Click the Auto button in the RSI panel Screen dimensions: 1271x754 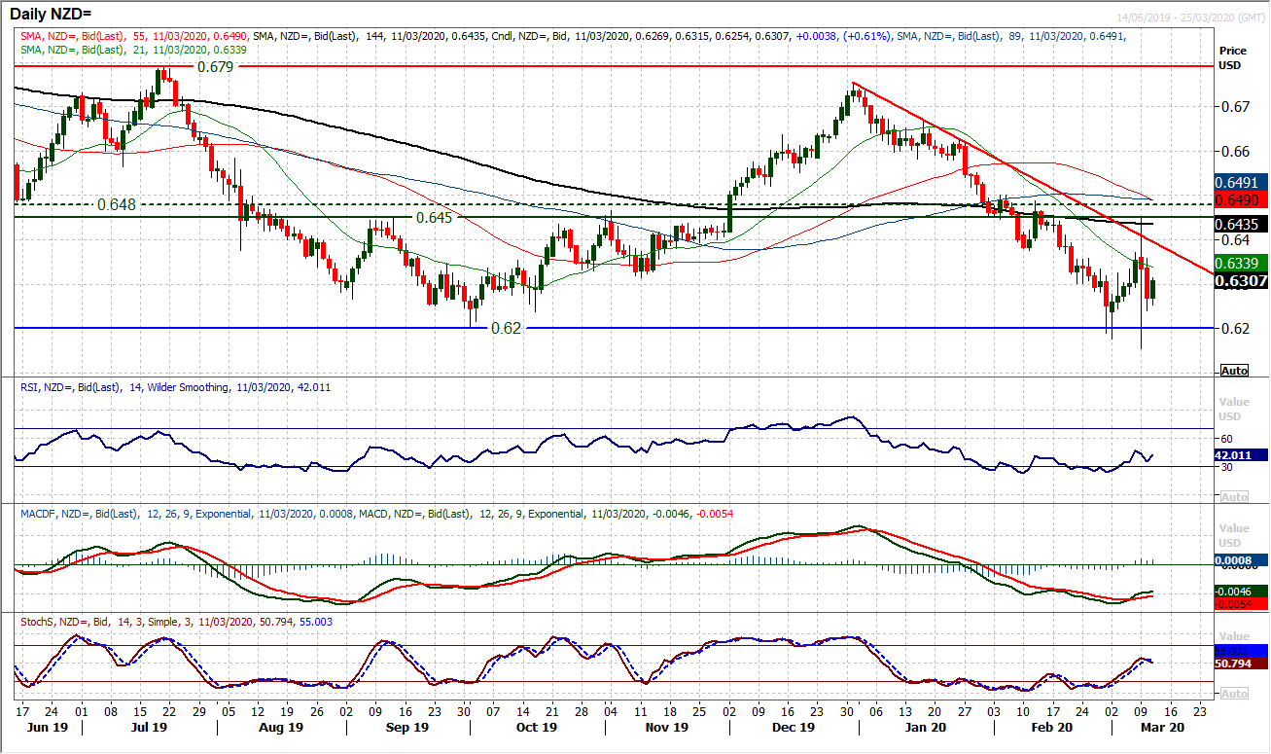point(1234,497)
